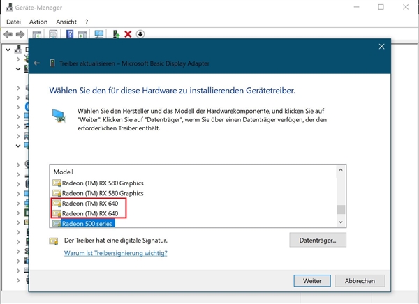Click the Datenträger... button
The height and width of the screenshot is (304, 419).
(x=318, y=241)
